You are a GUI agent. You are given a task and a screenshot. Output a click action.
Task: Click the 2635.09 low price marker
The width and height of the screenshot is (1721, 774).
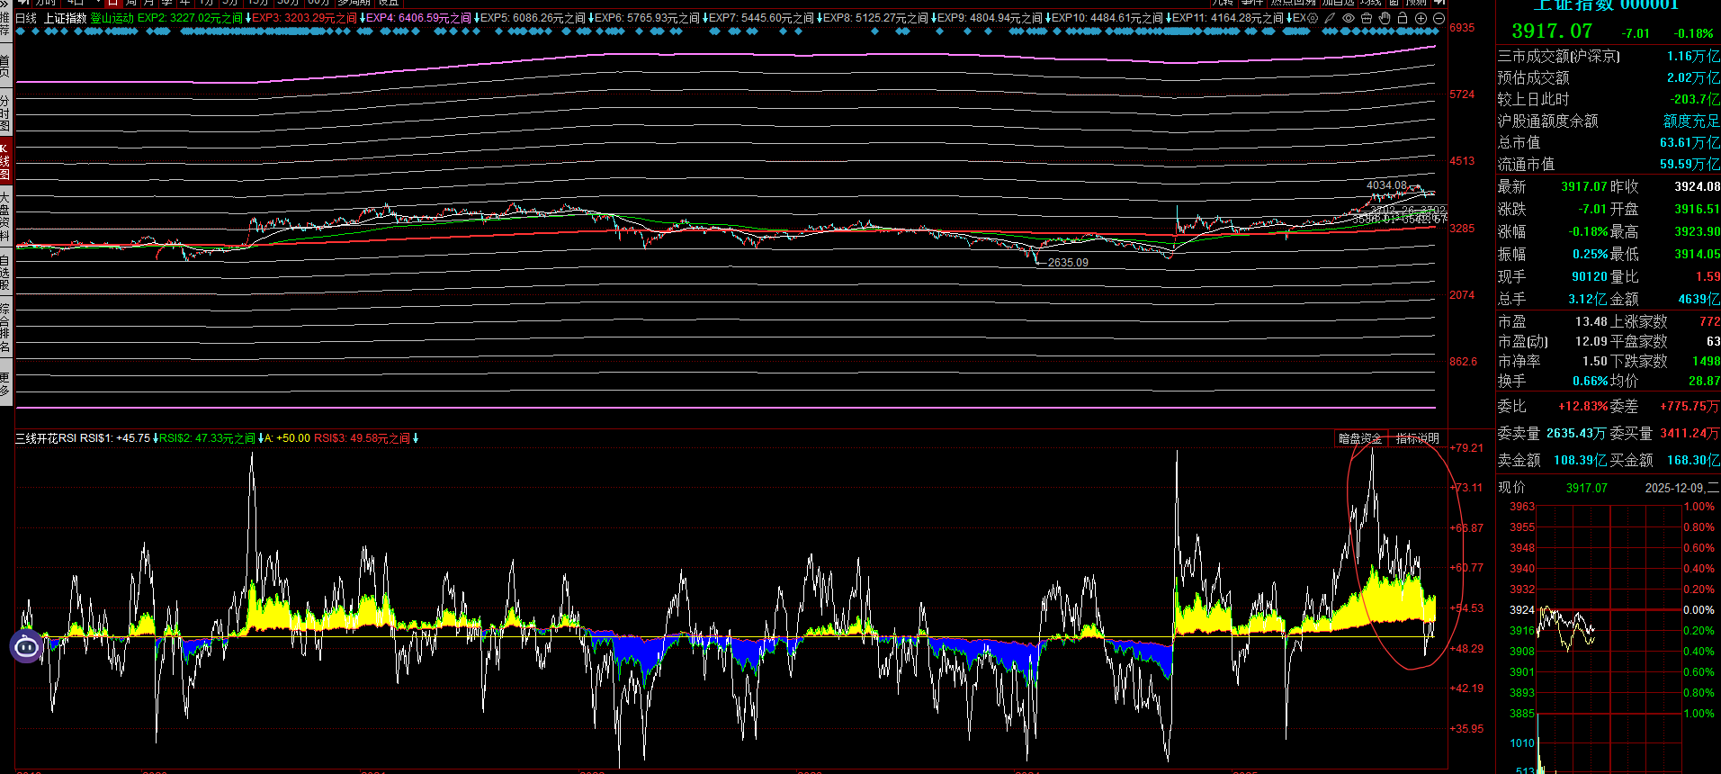click(1067, 263)
